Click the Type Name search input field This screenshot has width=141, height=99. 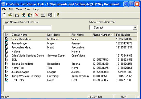27,27
